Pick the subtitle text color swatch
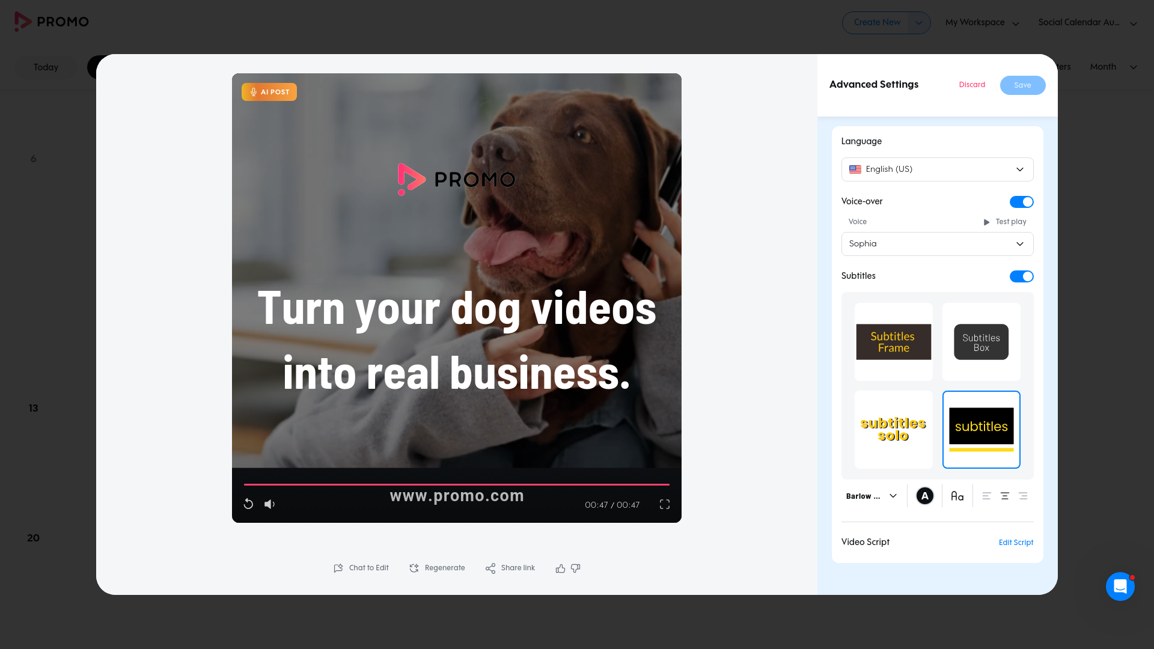The image size is (1154, 649). [924, 496]
